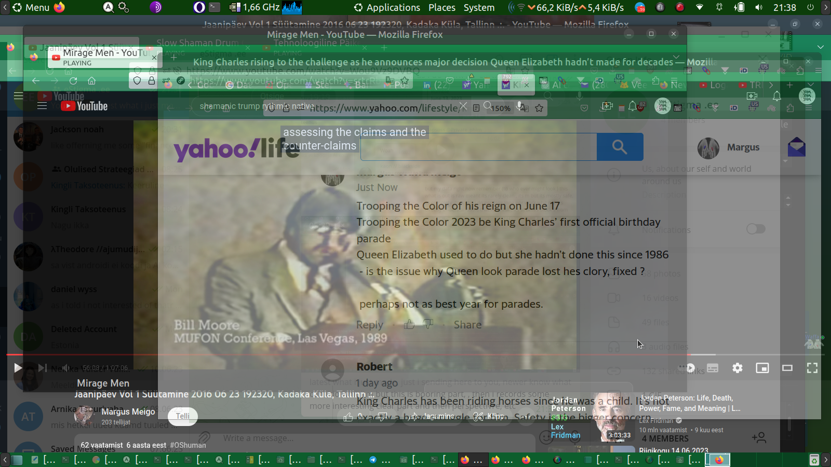Toggle the Telegram Notifications switch
This screenshot has height=467, width=831.
(756, 229)
